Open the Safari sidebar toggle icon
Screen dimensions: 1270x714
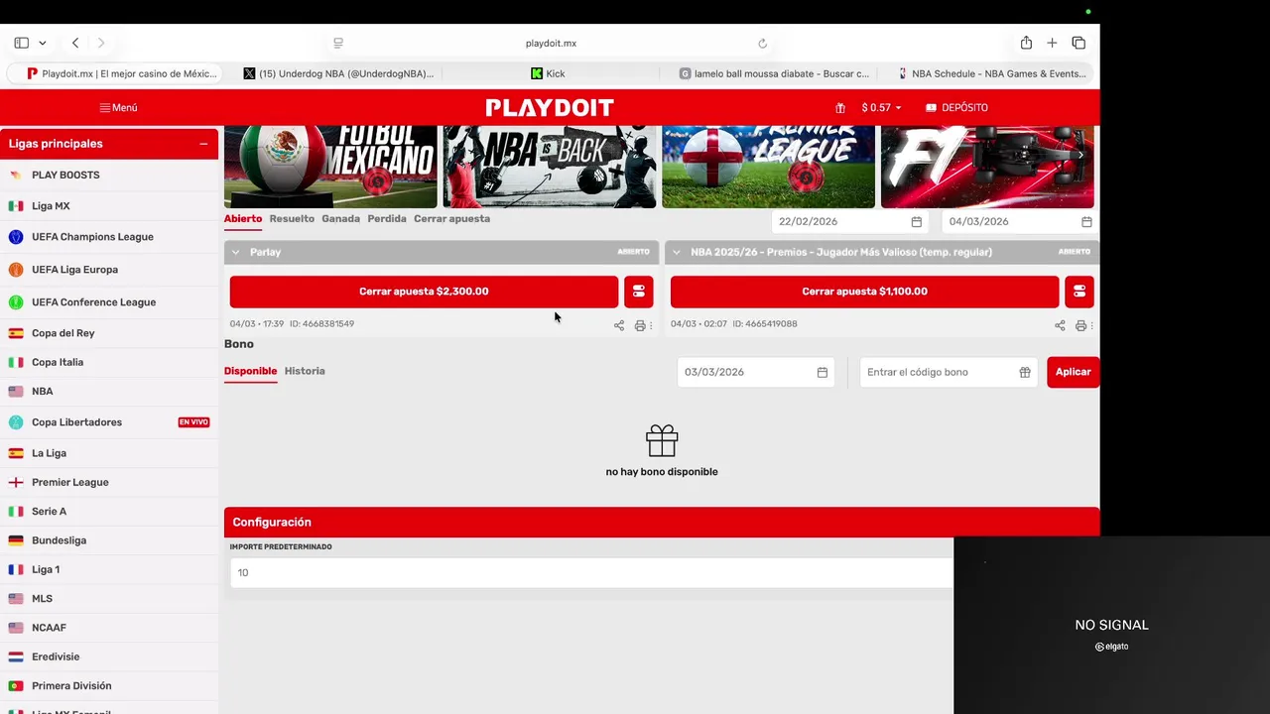point(21,43)
